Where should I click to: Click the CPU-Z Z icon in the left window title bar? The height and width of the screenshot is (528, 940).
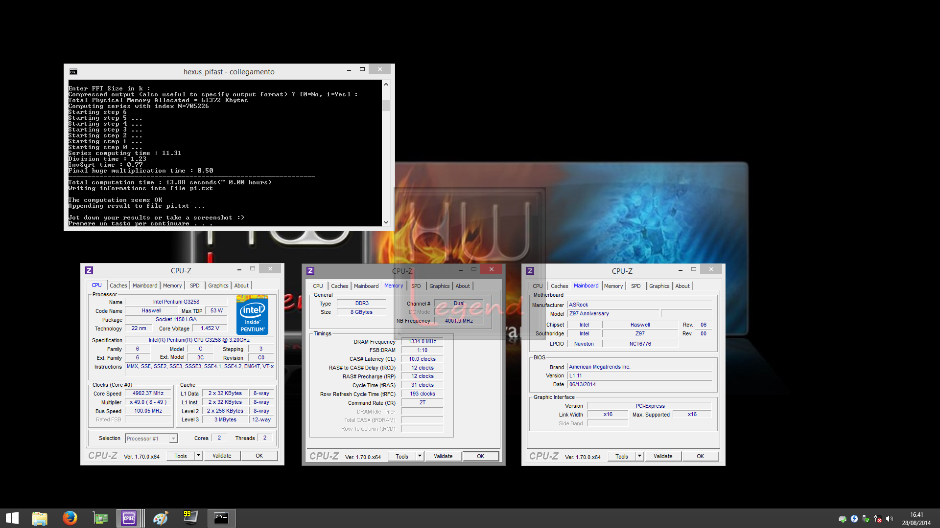(89, 270)
